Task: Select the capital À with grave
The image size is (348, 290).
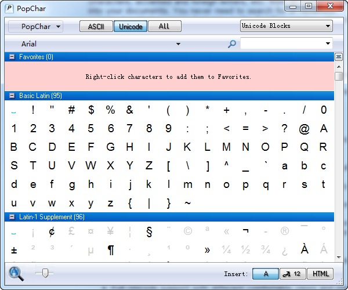Action: click(x=304, y=249)
